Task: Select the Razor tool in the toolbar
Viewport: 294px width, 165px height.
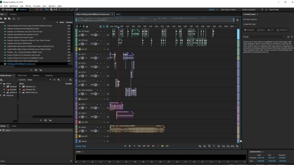Action: pos(51,10)
